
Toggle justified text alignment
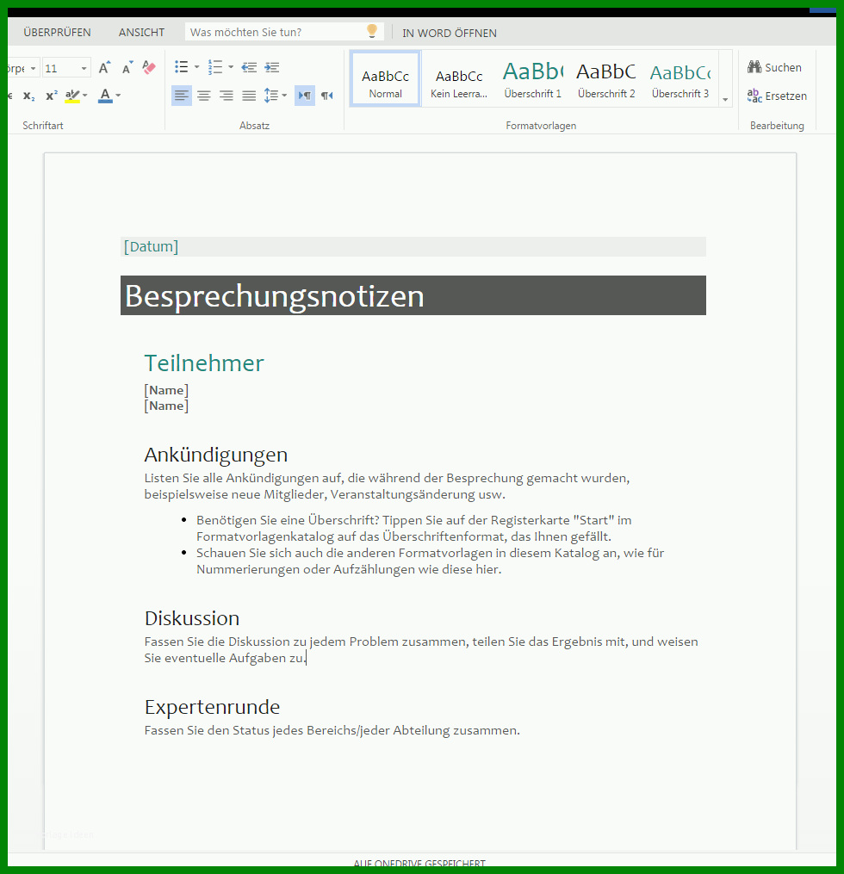click(249, 96)
